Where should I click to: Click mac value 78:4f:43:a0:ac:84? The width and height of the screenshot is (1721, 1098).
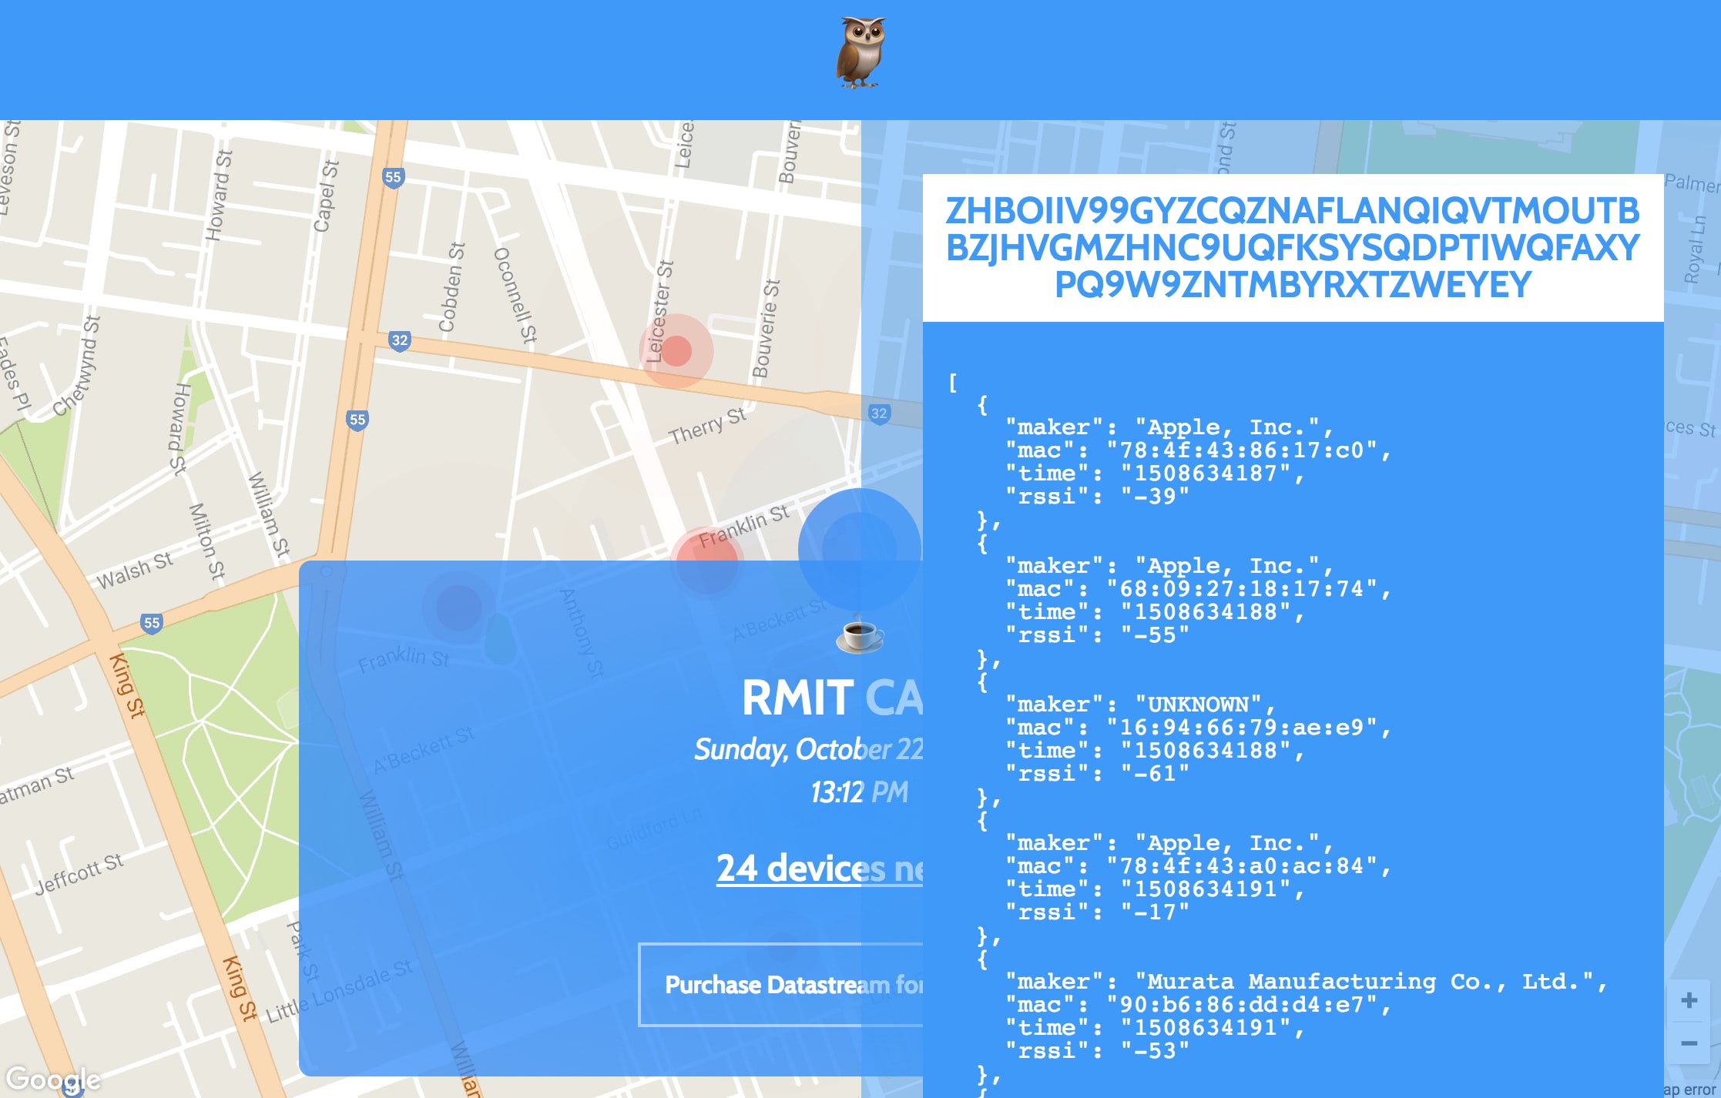1241,866
